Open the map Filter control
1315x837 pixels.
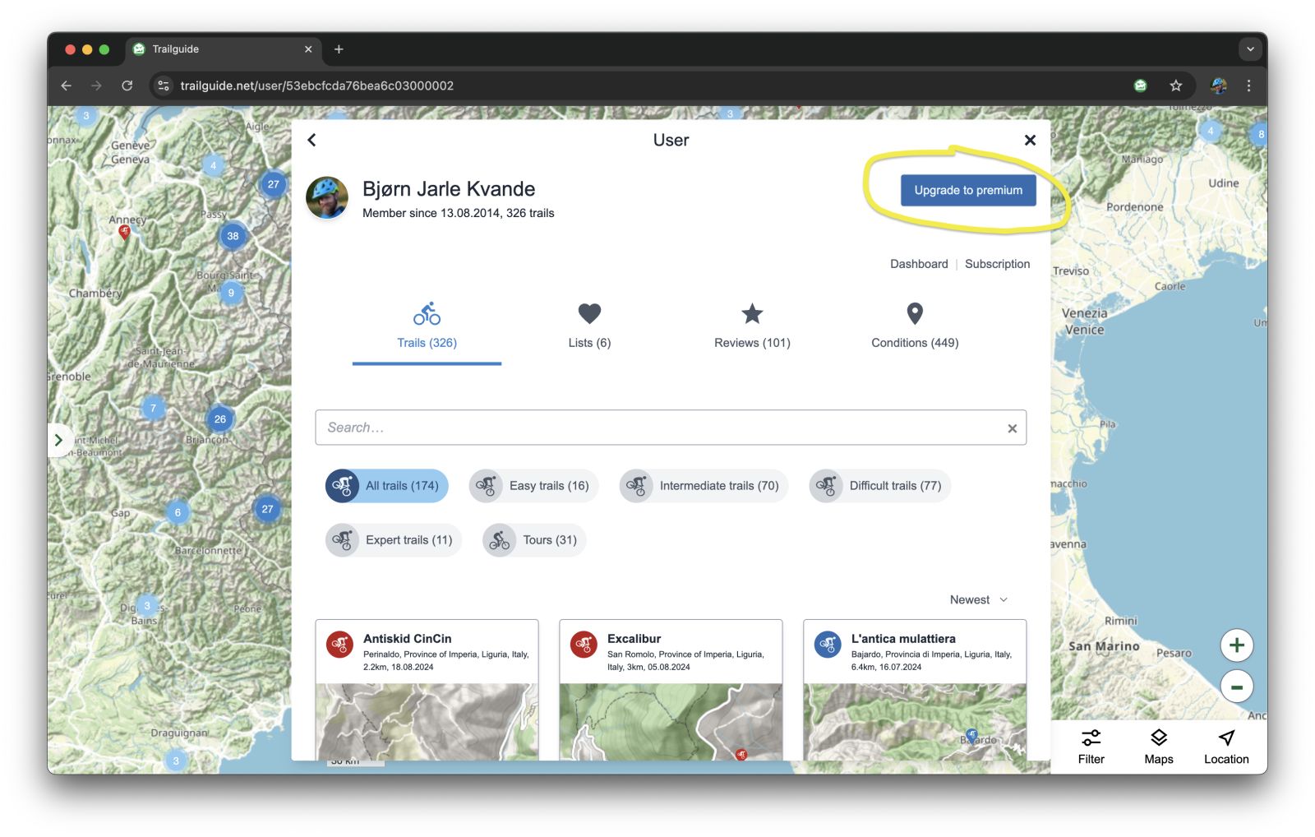(1091, 747)
